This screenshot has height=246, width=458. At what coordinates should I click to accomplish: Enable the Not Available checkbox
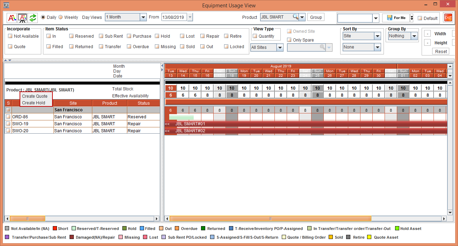(x=10, y=36)
